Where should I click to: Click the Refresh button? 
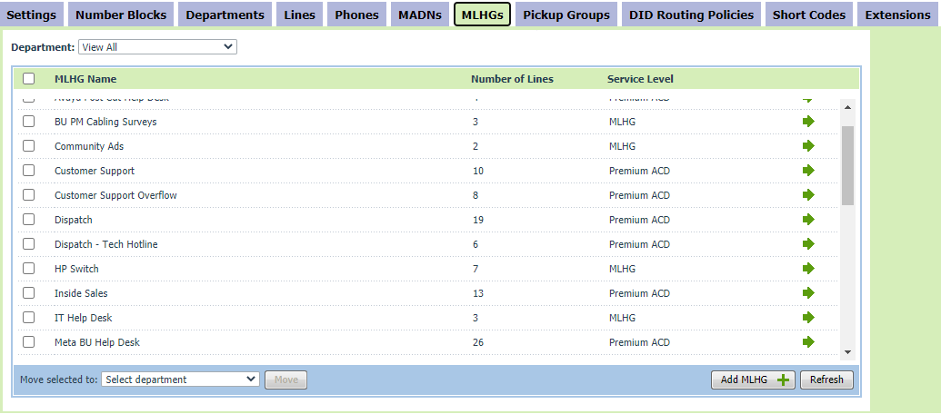pyautogui.click(x=826, y=379)
